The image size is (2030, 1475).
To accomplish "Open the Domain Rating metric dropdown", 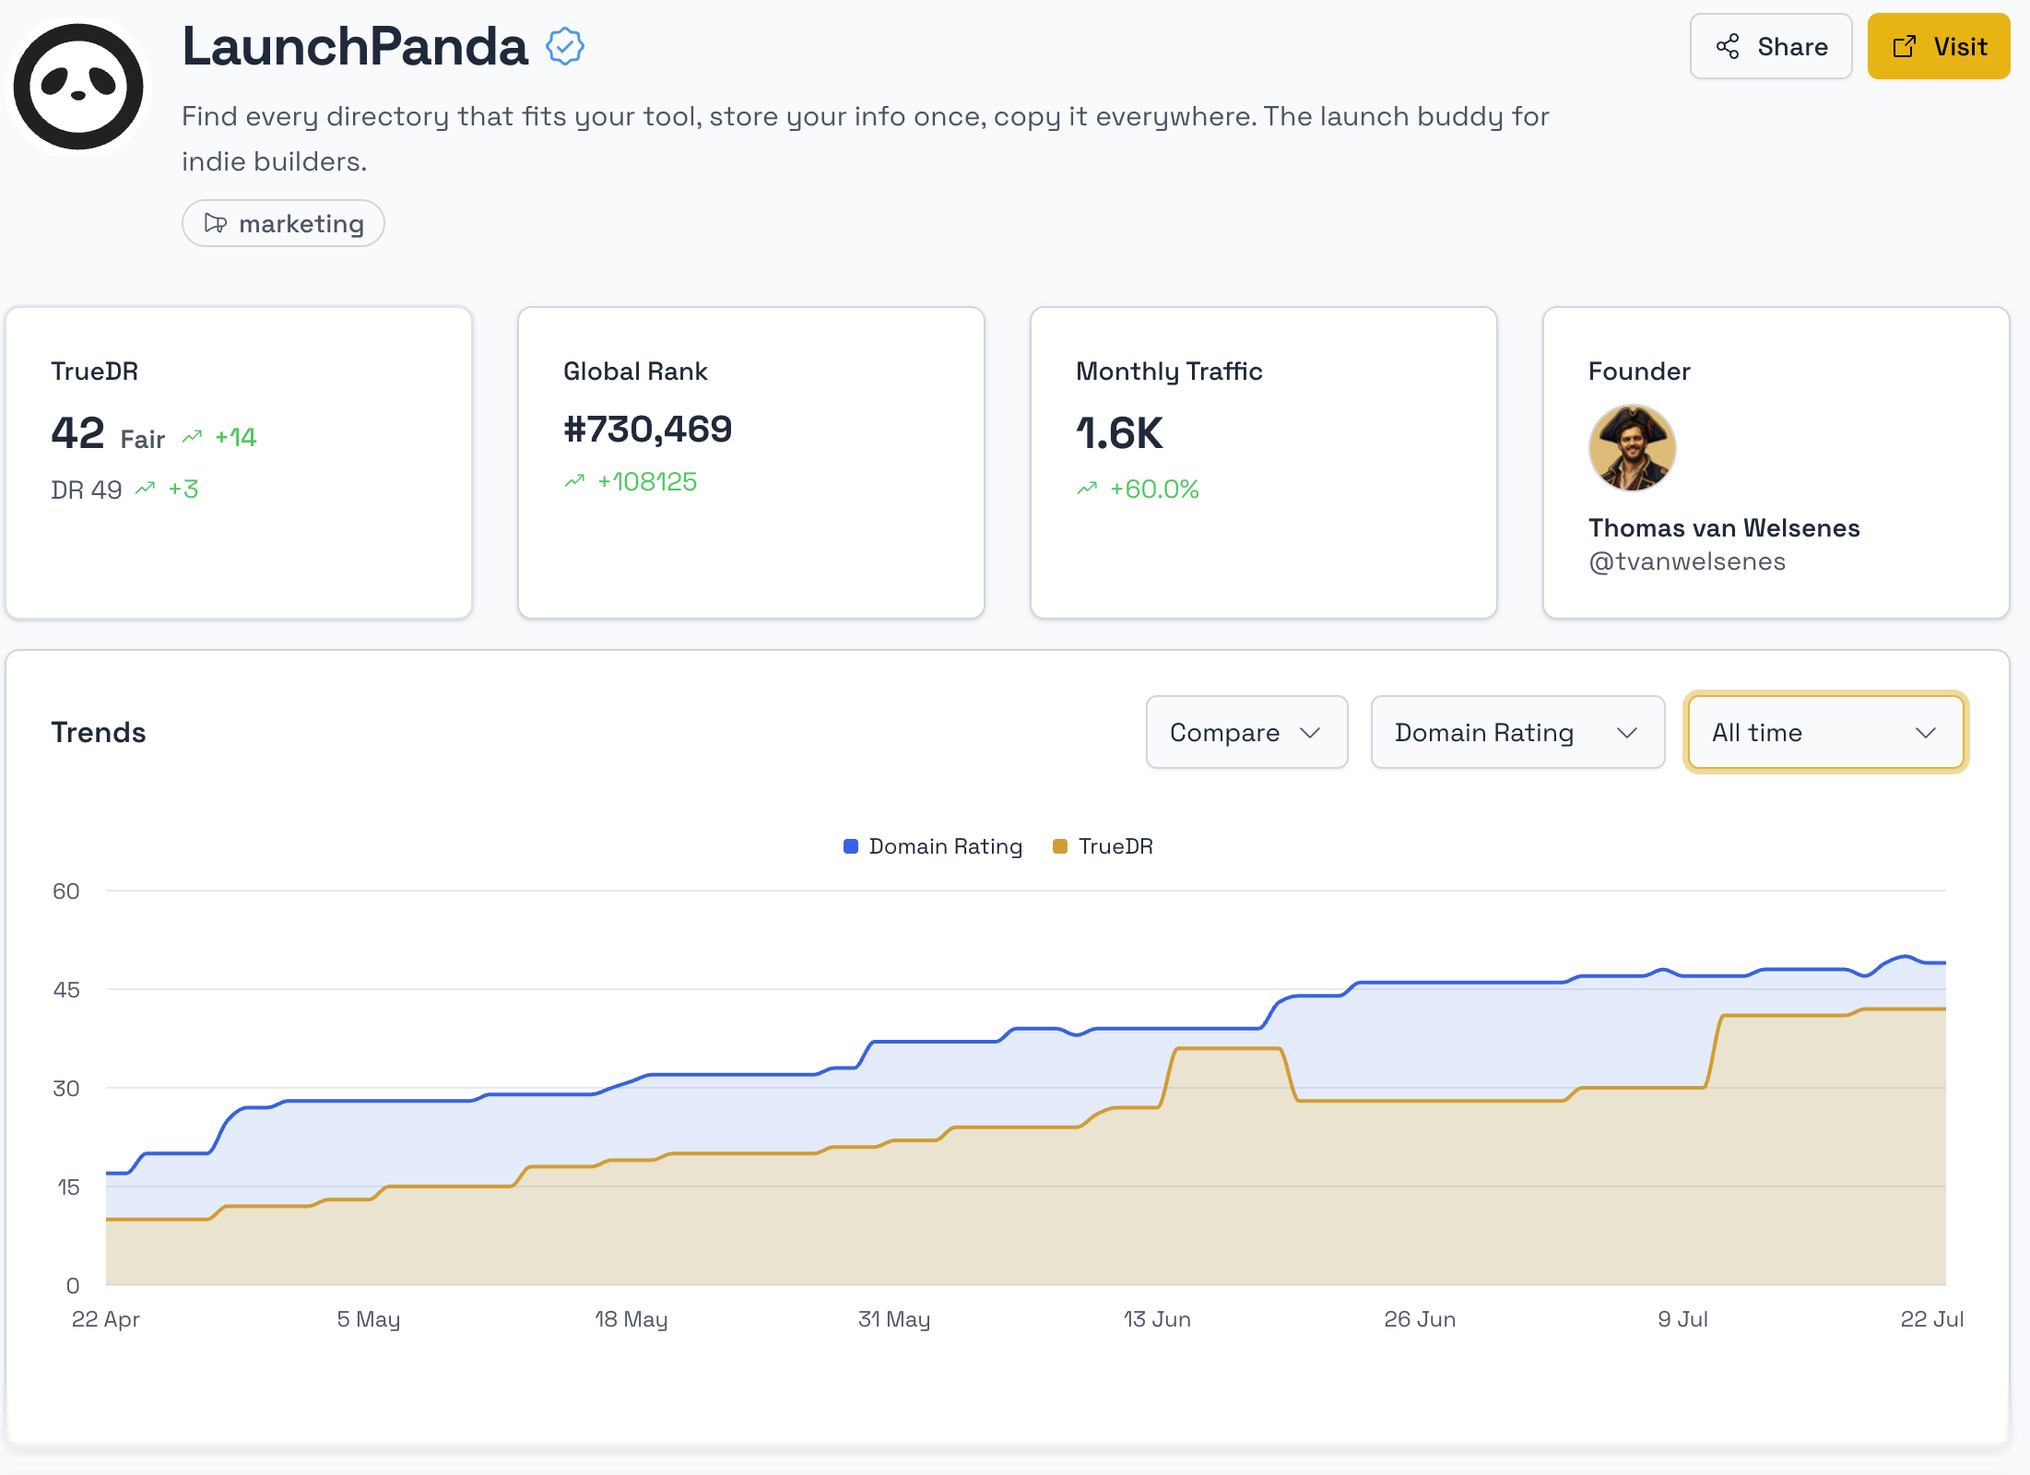I will pos(1517,732).
